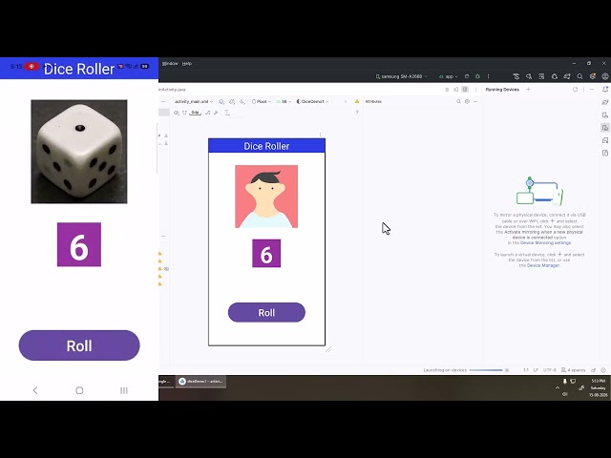Click the Roll button in the layout preview

pyautogui.click(x=266, y=312)
